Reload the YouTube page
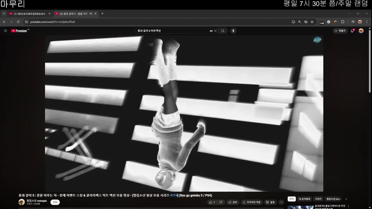372x209 pixels. (18, 22)
